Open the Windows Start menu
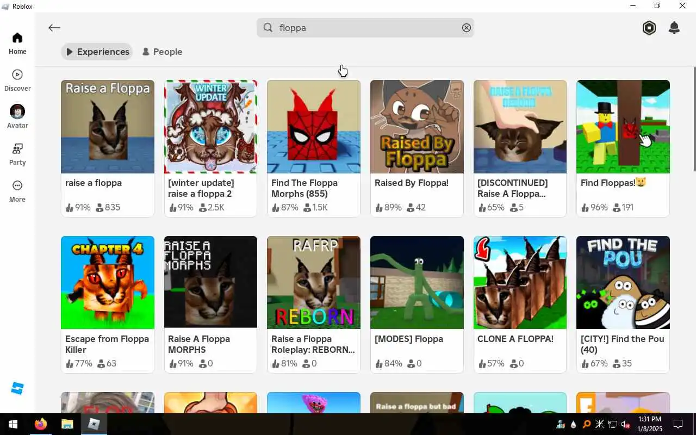 13,424
